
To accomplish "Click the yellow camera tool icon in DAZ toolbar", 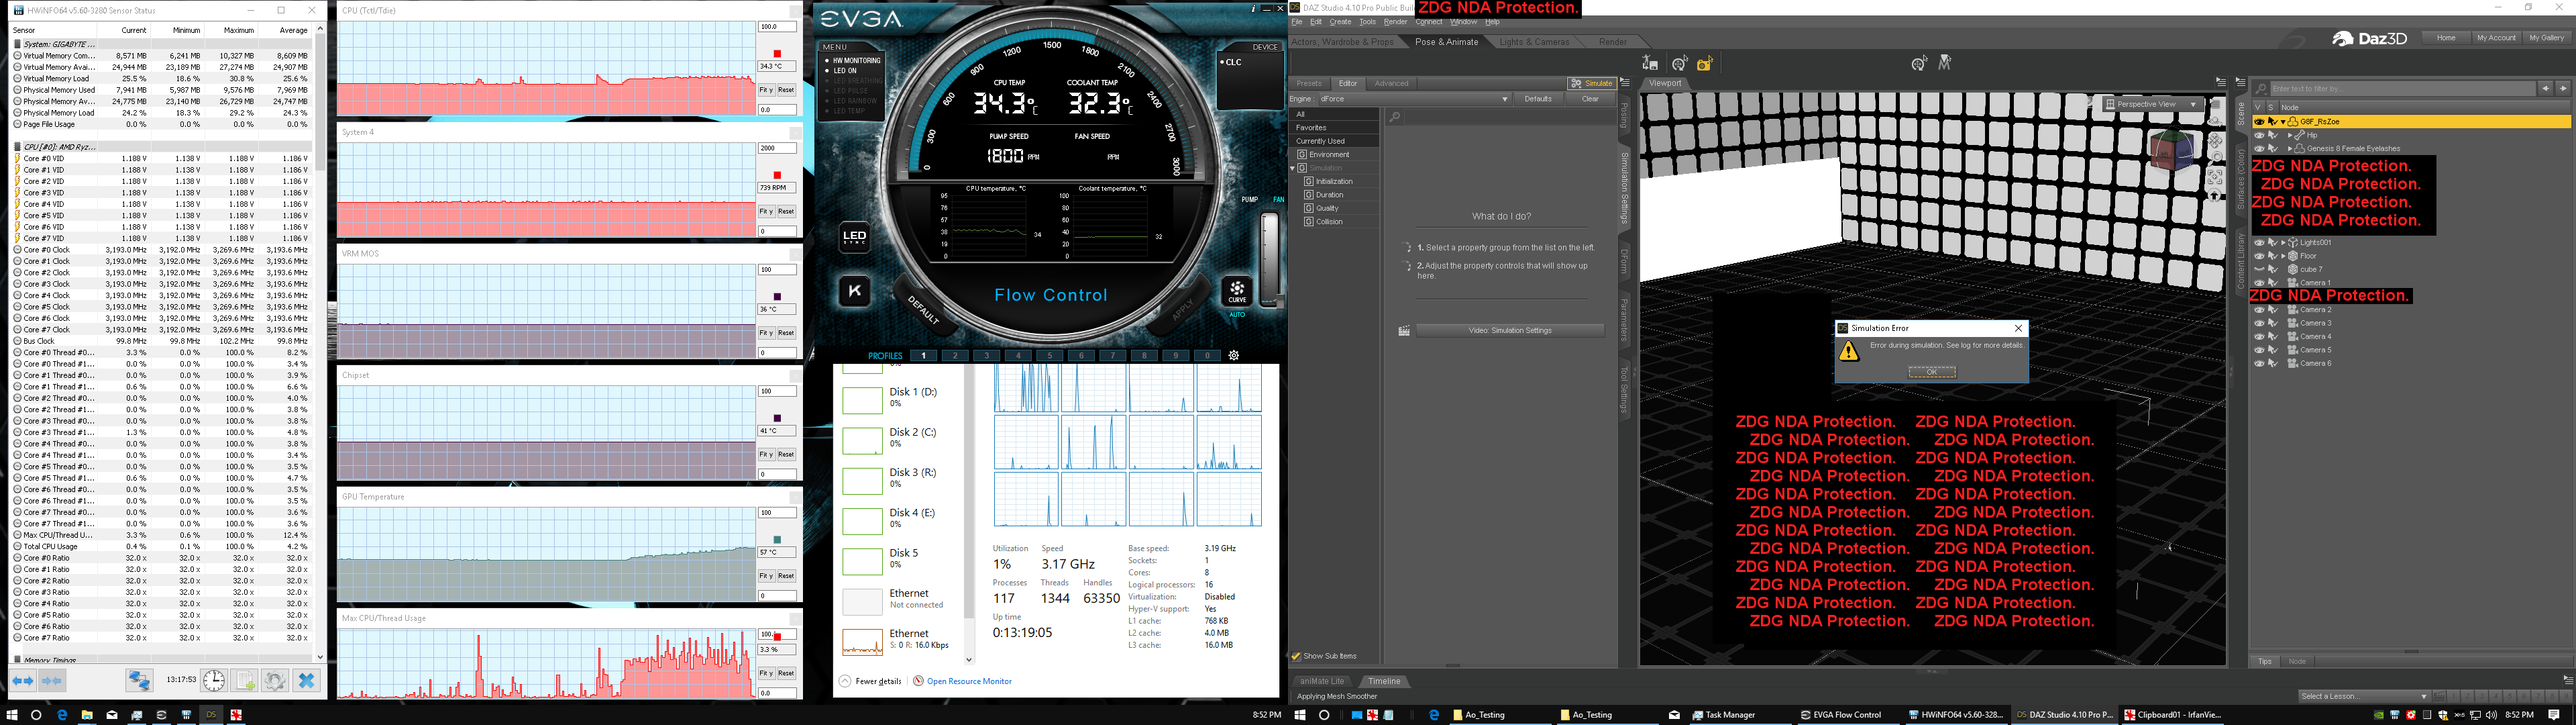I will coord(1704,64).
